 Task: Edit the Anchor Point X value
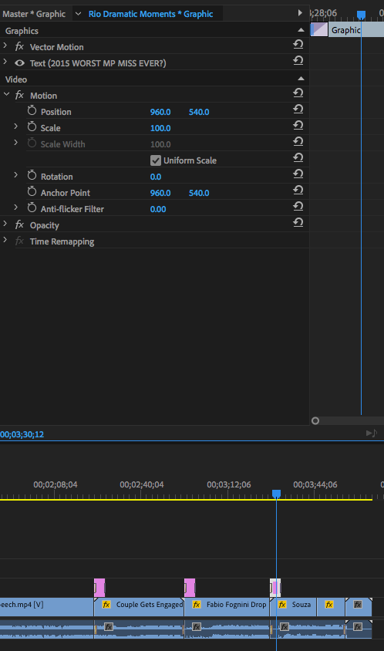(x=160, y=193)
